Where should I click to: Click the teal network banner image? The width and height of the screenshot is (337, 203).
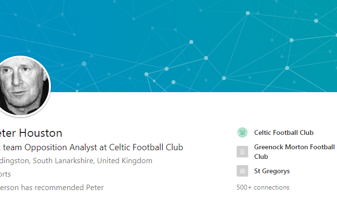[x=192, y=43]
